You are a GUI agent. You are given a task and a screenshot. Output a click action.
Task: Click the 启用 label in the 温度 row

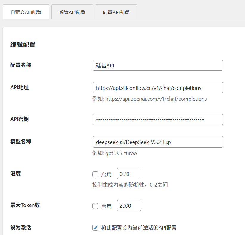(106, 174)
